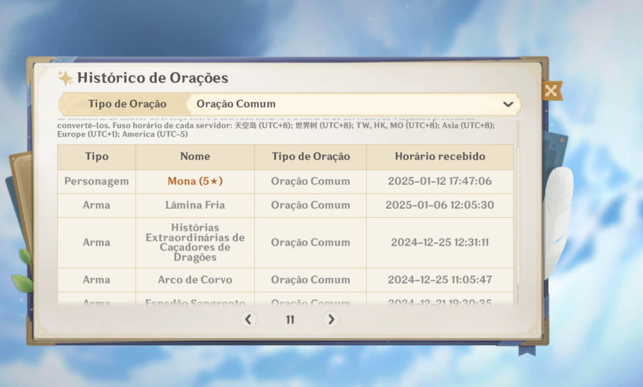Click the timestamp 2024-12-25 12:31:11

440,243
